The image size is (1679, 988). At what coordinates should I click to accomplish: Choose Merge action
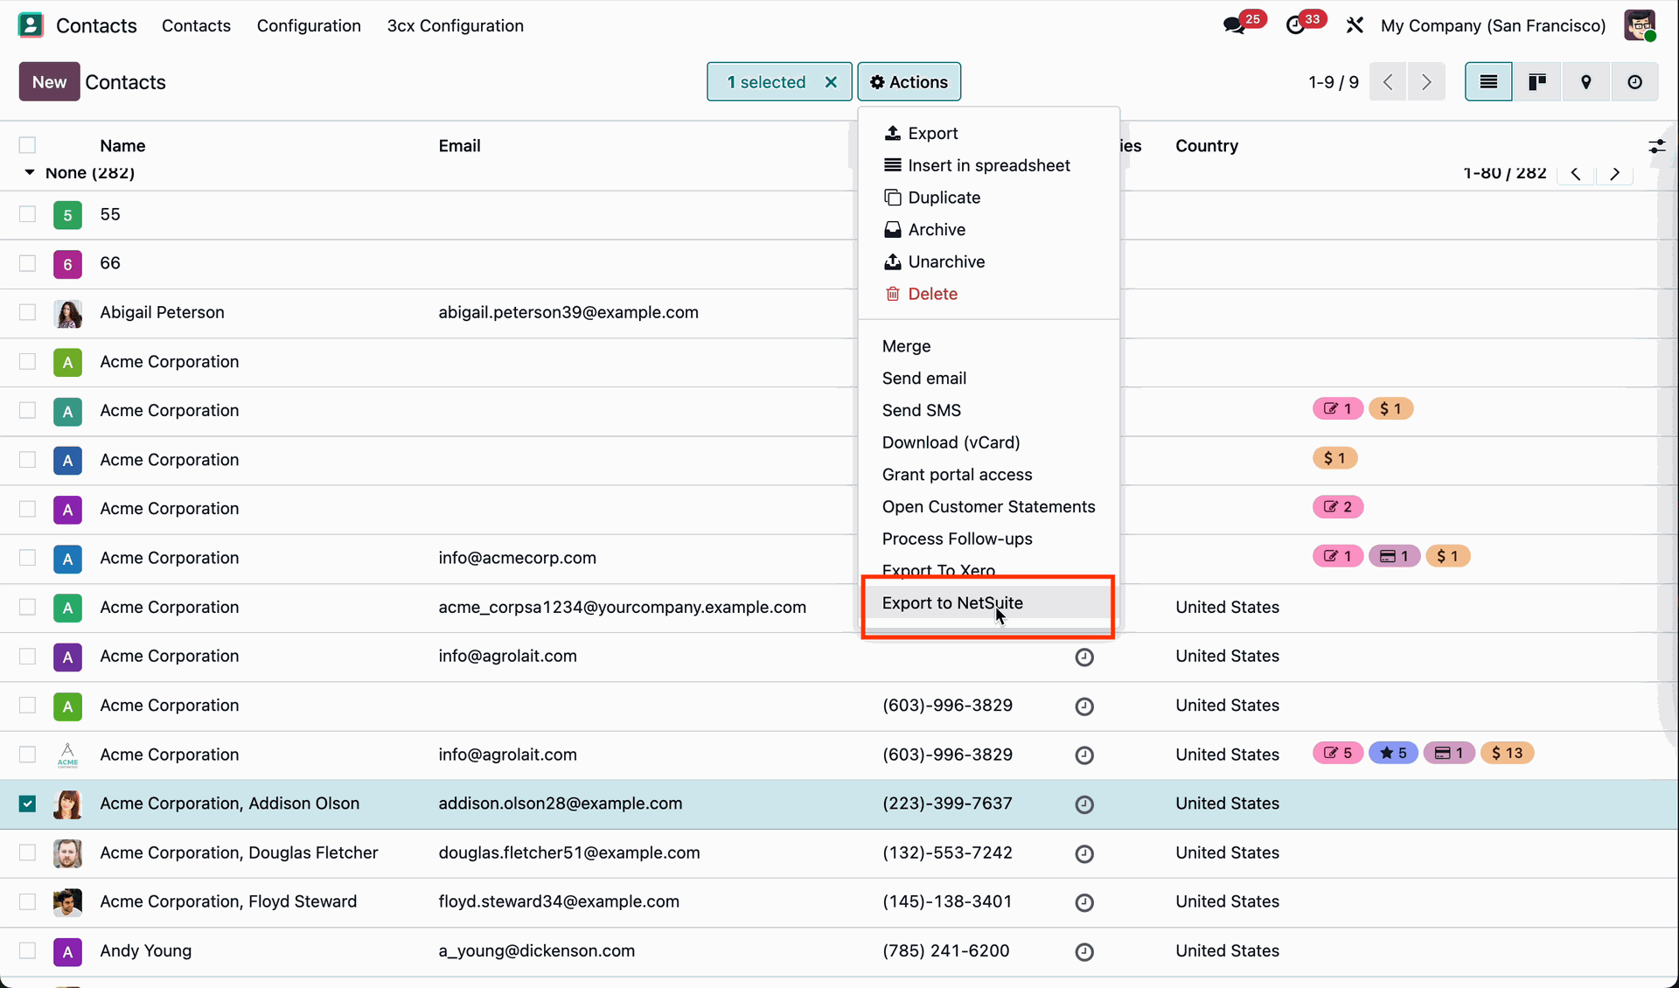click(989, 346)
